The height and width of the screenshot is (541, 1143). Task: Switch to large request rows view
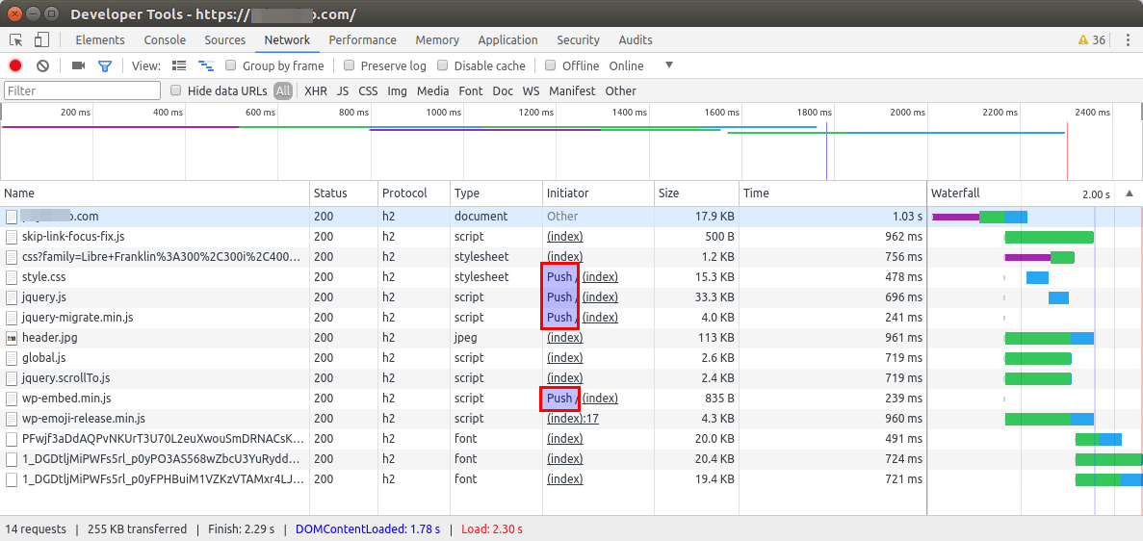point(179,65)
